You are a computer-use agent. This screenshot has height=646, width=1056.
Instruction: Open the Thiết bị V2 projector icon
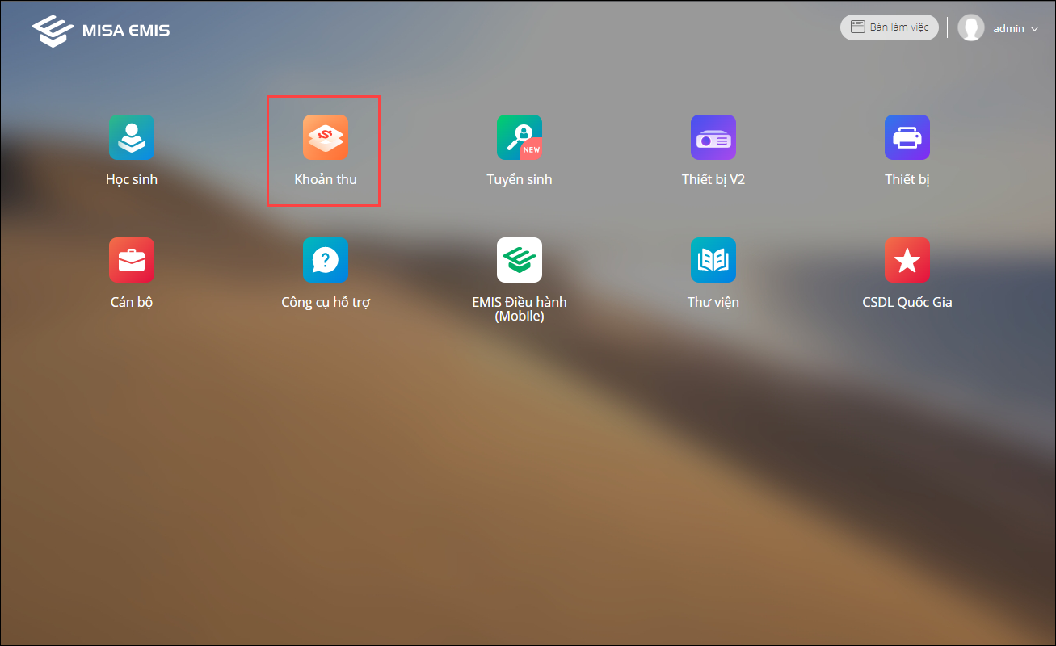coord(713,137)
